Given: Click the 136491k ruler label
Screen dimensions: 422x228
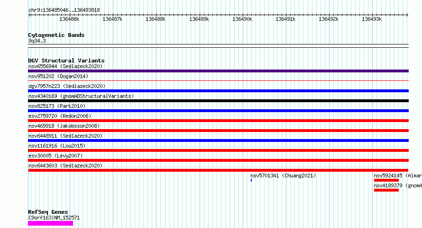Looking at the screenshot, I should coord(285,19).
